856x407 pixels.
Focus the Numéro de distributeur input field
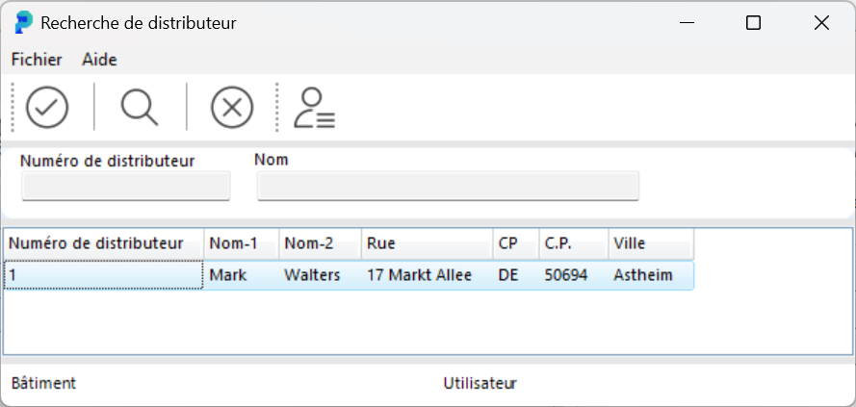(x=125, y=186)
